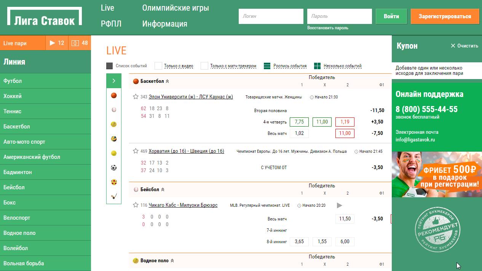
Task: Select the tennis ball icon in the sport strip
Action: 114,153
